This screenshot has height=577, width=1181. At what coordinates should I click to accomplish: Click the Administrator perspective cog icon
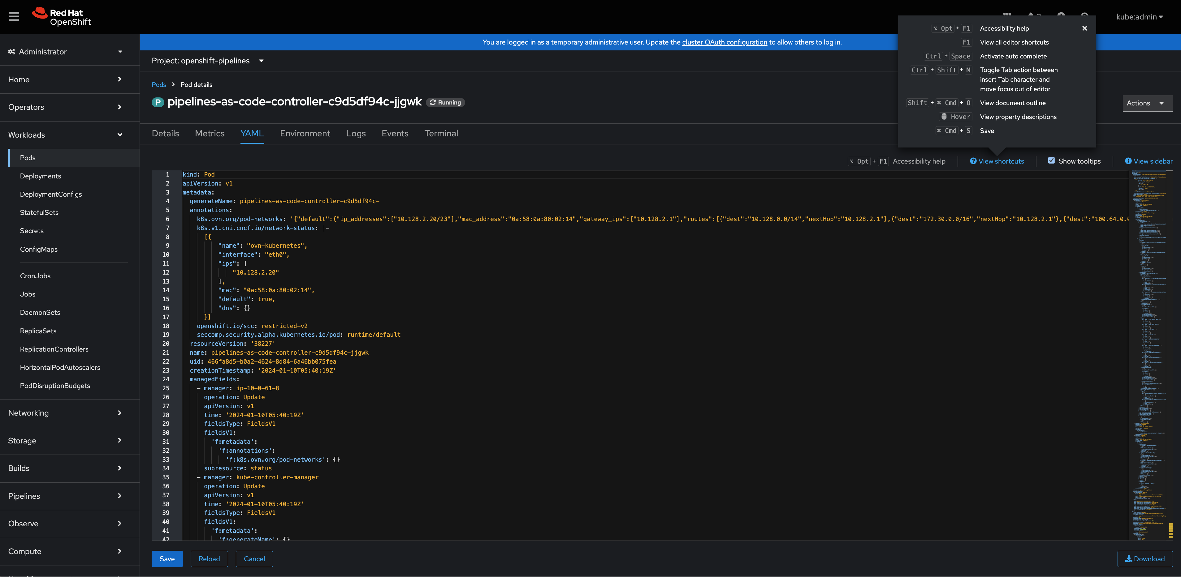(x=11, y=52)
